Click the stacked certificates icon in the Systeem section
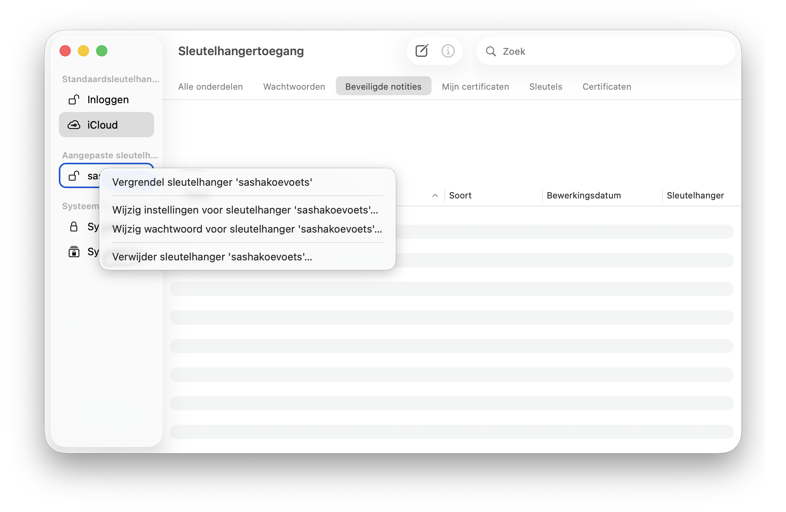This screenshot has height=512, width=786. coord(74,252)
